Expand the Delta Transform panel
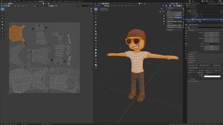This screenshot has width=223, height=125. [193, 52]
